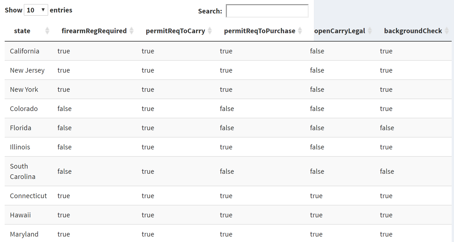This screenshot has height=242, width=454.
Task: Sort by firearmRegRequired header label
Action: (x=94, y=31)
